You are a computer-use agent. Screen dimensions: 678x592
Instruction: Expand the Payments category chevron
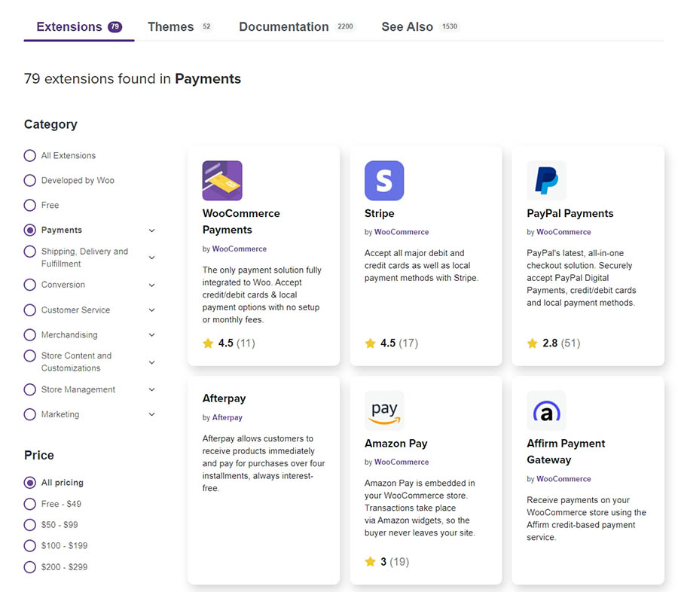tap(151, 230)
